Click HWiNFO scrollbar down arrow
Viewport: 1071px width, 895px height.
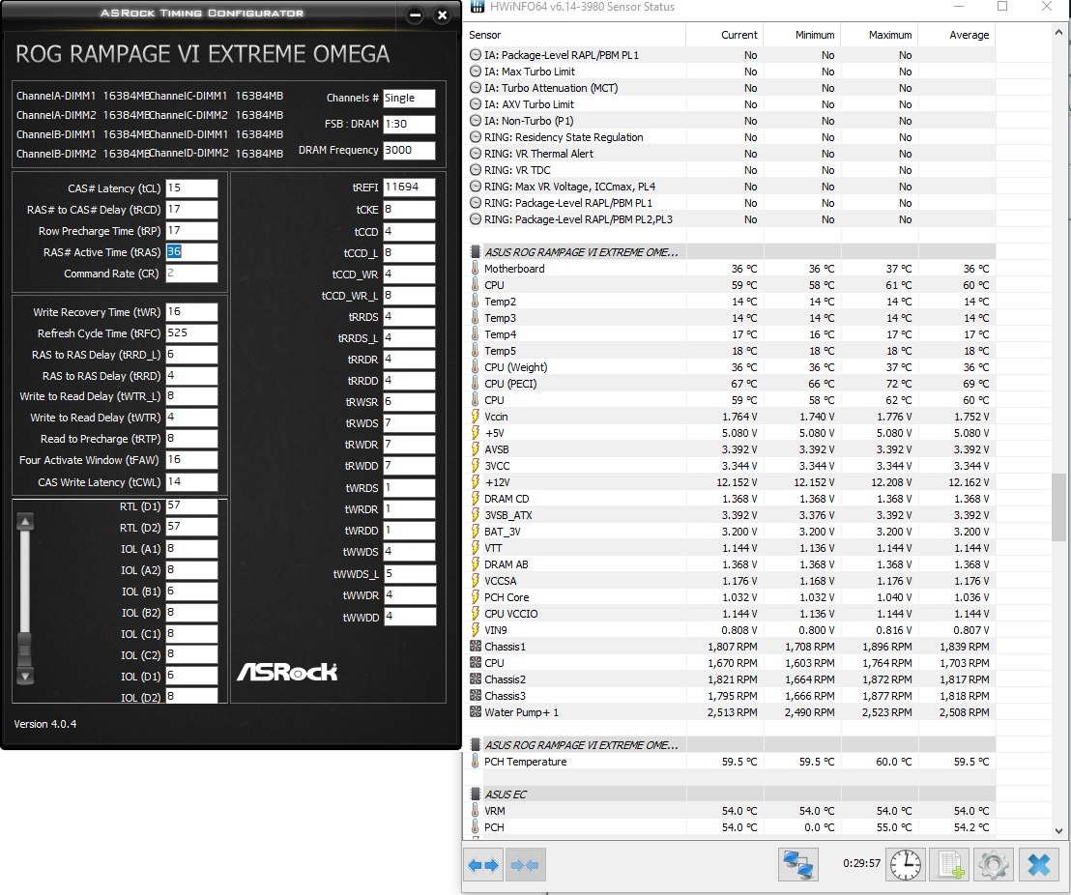(x=1058, y=831)
